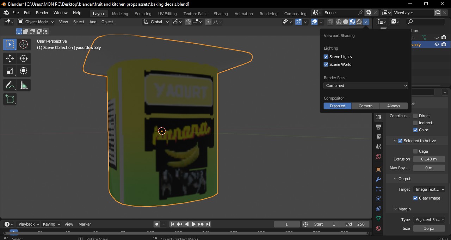Open the Render properties camera tab
Viewport: 451px width, 240px height.
click(x=378, y=116)
